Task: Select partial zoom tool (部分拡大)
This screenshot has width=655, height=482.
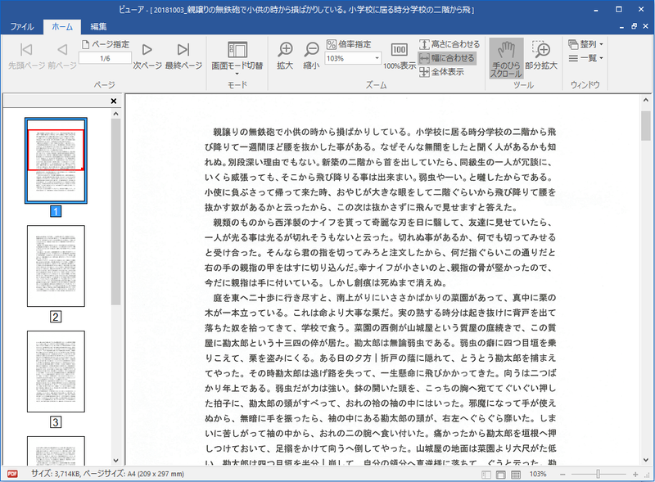Action: coord(541,55)
